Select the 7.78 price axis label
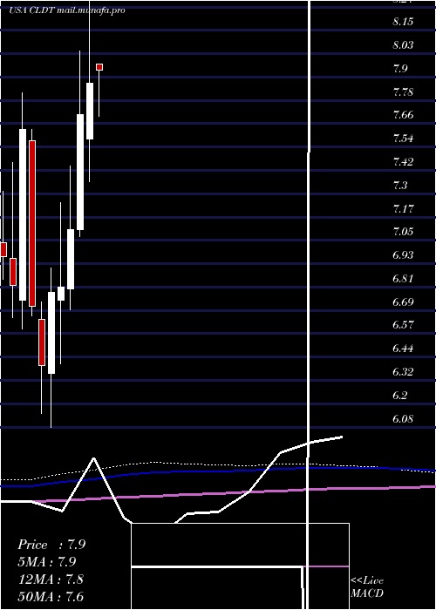 (x=403, y=92)
